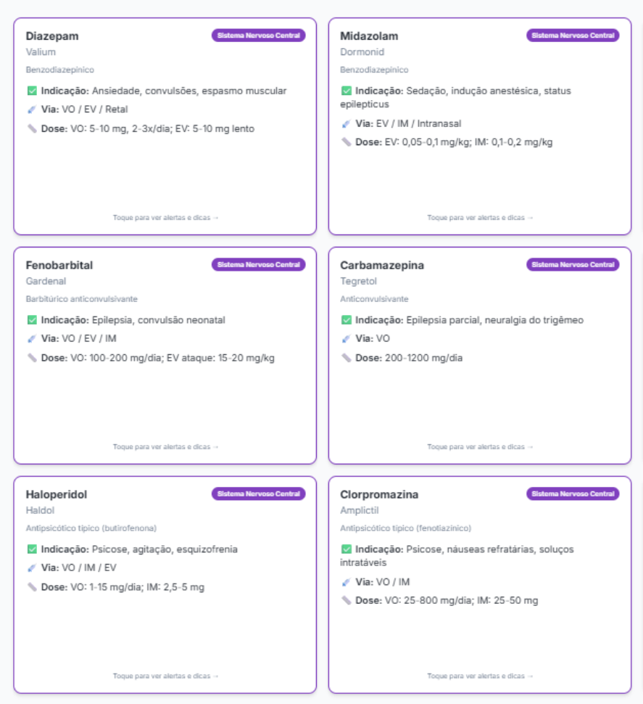Expand Haloperidol alerts via 'Toque para ver' link
Screen dimensions: 643x704
pyautogui.click(x=165, y=676)
